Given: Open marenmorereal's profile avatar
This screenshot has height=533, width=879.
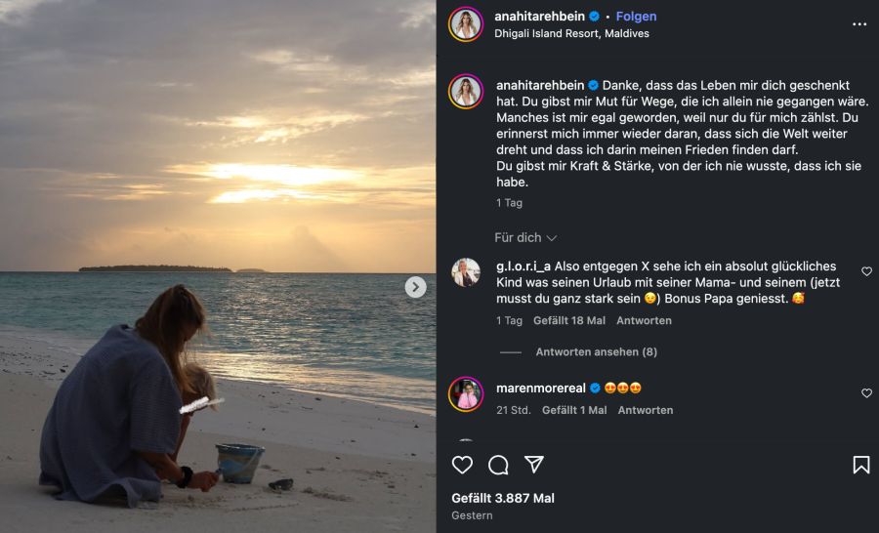Looking at the screenshot, I should [x=466, y=393].
